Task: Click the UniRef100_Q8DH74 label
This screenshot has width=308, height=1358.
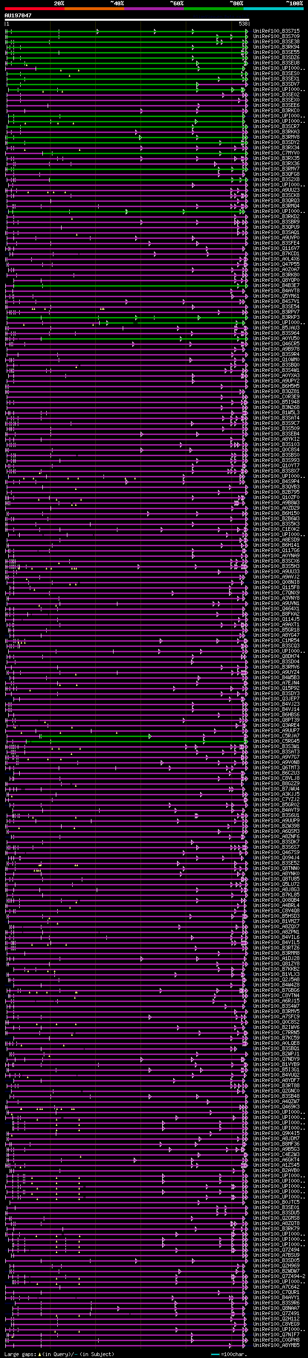Action: (x=276, y=656)
